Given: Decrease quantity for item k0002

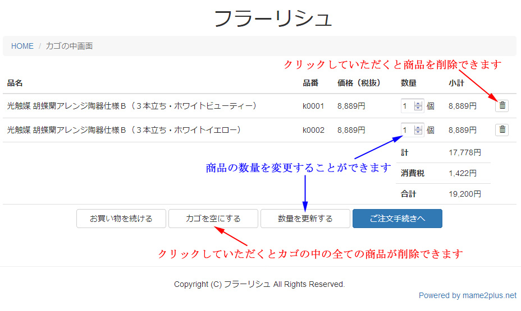Looking at the screenshot, I should pyautogui.click(x=418, y=132).
